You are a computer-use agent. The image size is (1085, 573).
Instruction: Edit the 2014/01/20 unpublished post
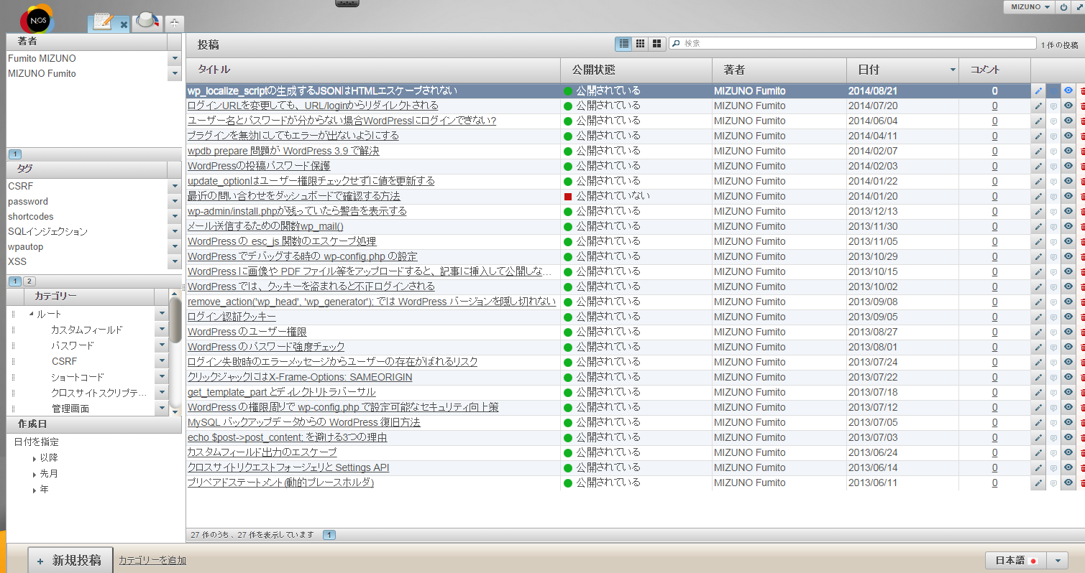pyautogui.click(x=1038, y=197)
